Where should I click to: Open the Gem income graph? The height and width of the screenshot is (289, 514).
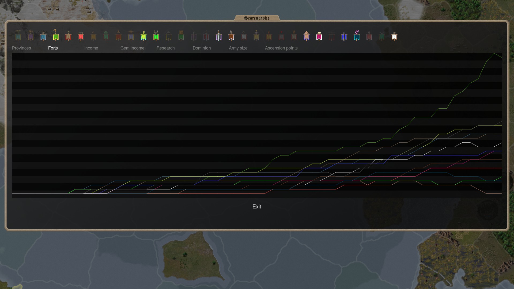pos(133,48)
